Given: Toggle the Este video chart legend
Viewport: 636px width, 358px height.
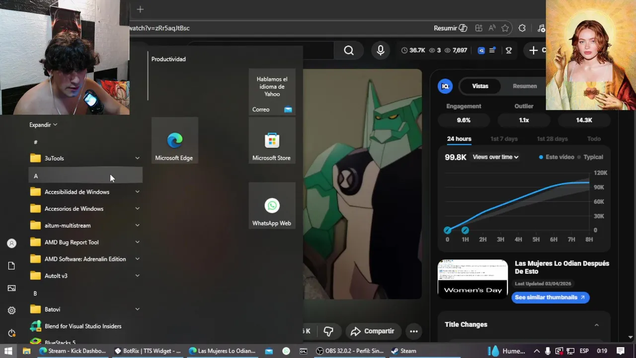Looking at the screenshot, I should click(556, 157).
